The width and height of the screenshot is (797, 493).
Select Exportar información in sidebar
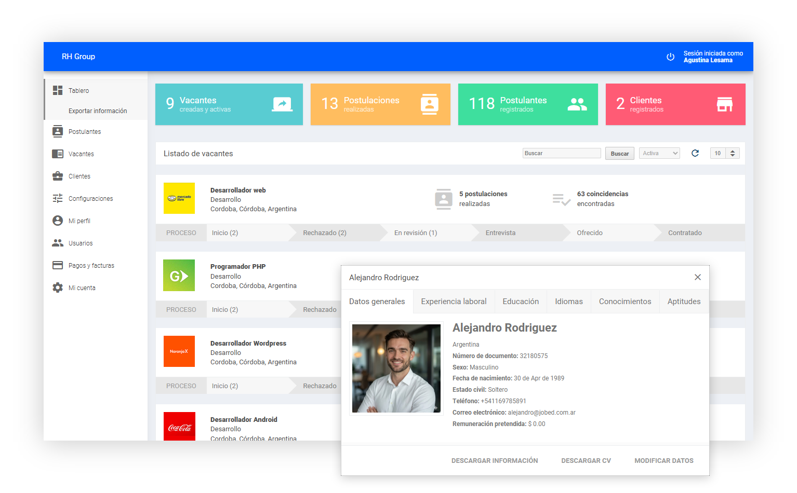pyautogui.click(x=98, y=111)
